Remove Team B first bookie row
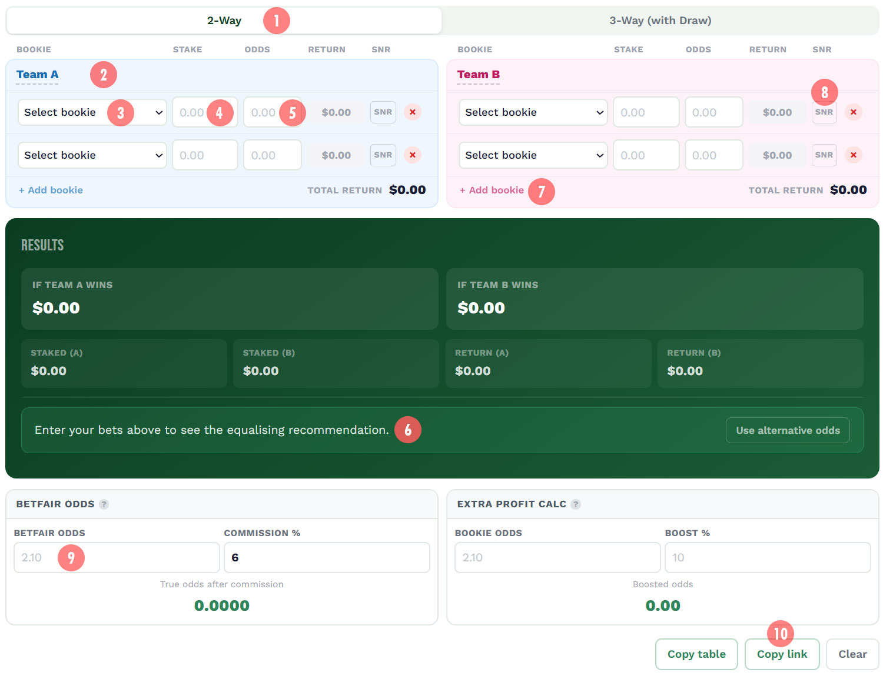Image resolution: width=883 pixels, height=676 pixels. click(854, 112)
